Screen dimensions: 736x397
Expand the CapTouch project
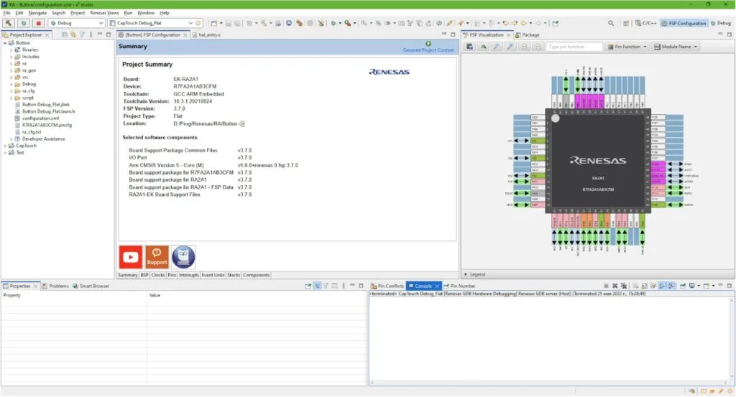5,146
